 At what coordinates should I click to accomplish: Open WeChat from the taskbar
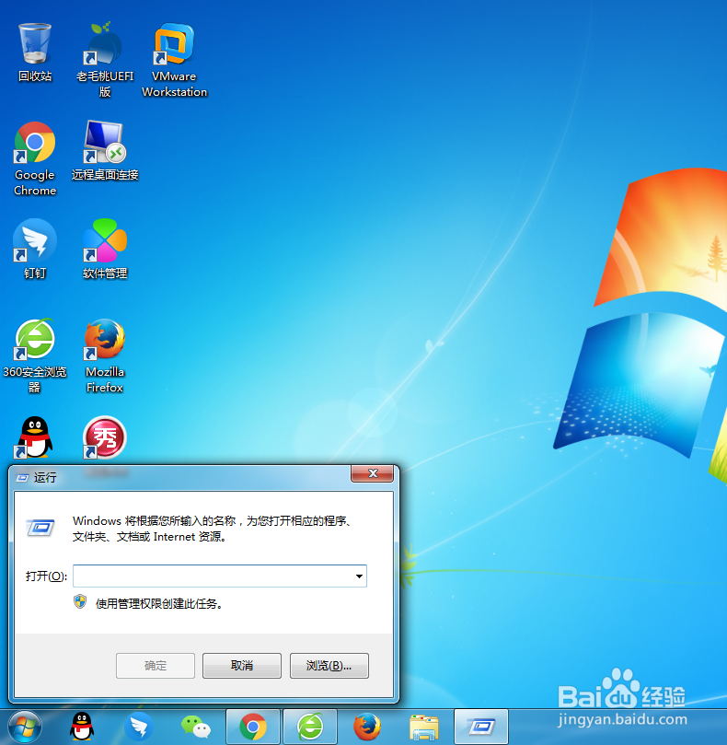(x=196, y=727)
